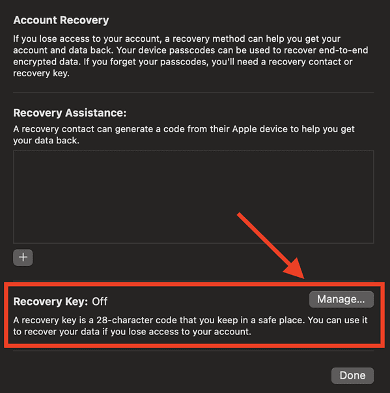Image resolution: width=390 pixels, height=393 pixels.
Task: Click the Account Recovery heading
Action: tap(61, 20)
